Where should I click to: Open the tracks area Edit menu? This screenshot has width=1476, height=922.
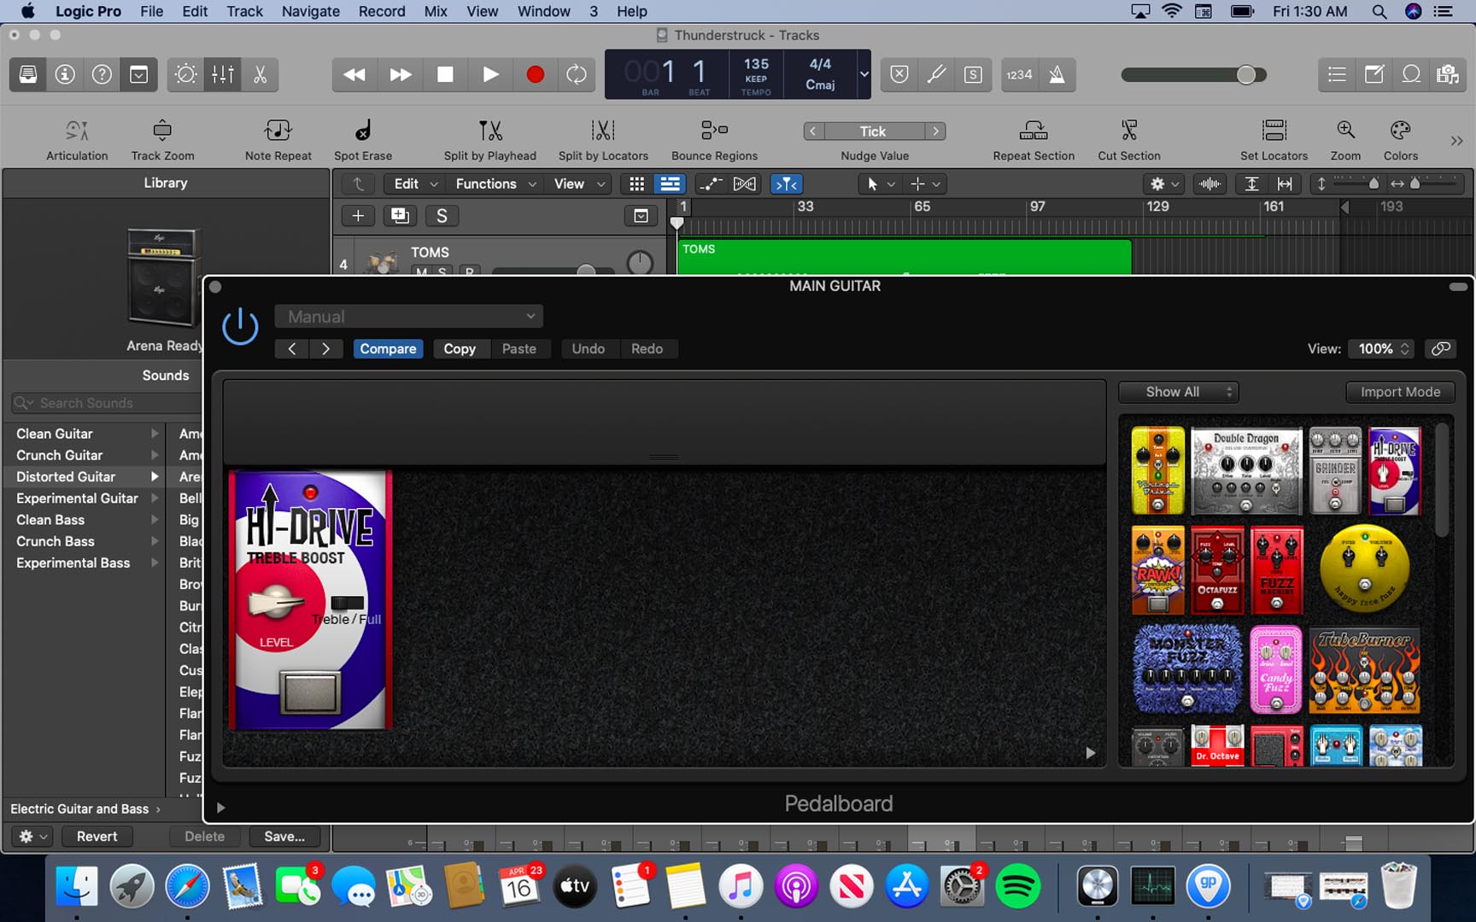(x=414, y=184)
